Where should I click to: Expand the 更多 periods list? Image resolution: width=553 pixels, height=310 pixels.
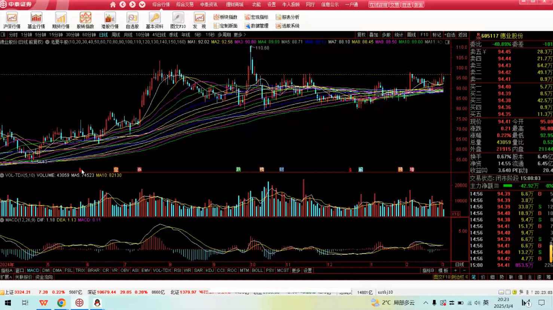coord(239,35)
